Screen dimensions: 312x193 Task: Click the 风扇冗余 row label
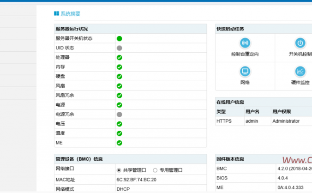(65, 95)
